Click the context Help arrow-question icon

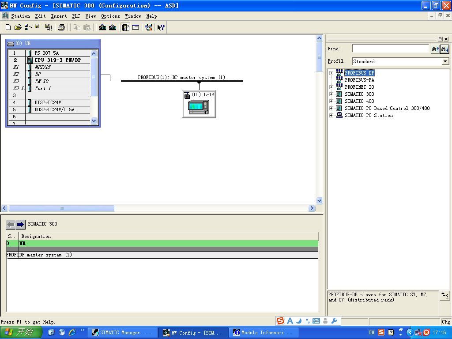pos(161,27)
